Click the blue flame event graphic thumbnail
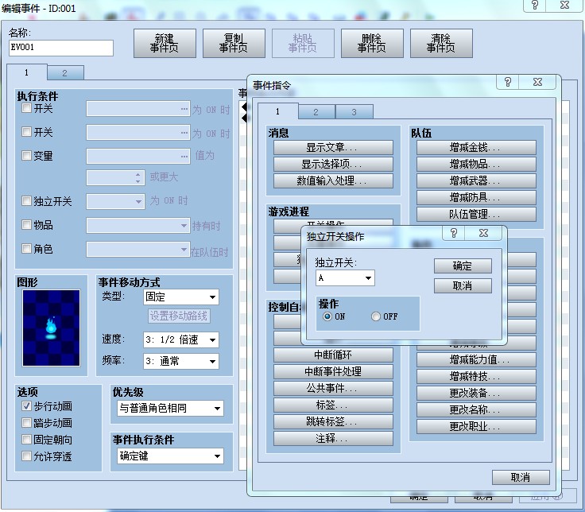The image size is (585, 512). click(x=51, y=328)
